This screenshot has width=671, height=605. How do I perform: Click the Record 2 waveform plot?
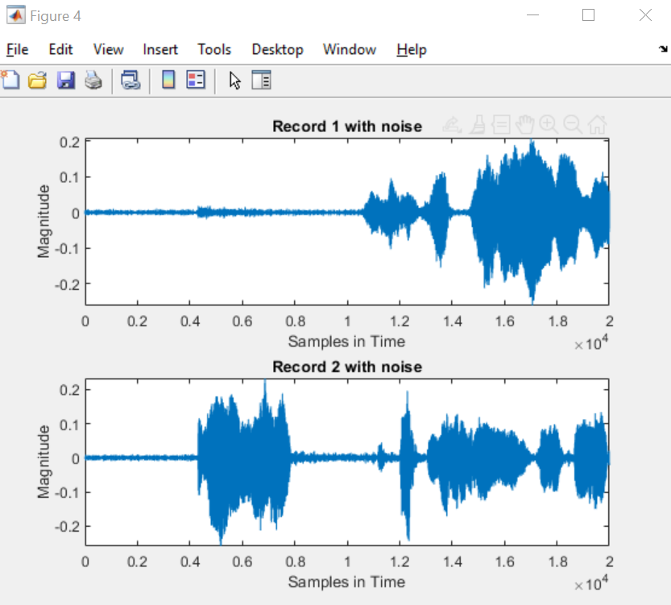(347, 462)
